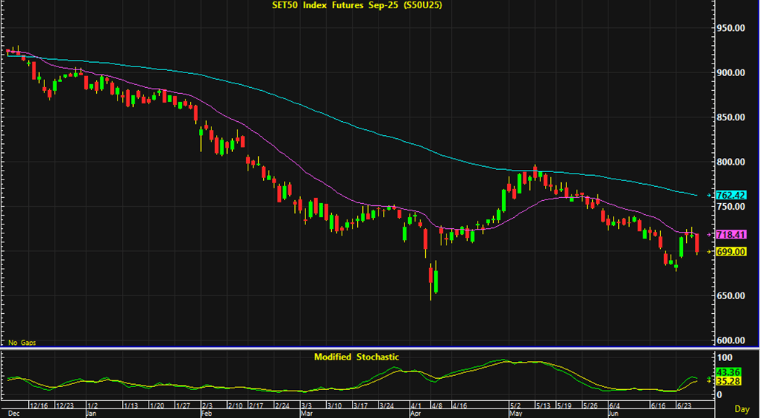Click the yellow 35.28 stochastic value tag

coord(727,382)
